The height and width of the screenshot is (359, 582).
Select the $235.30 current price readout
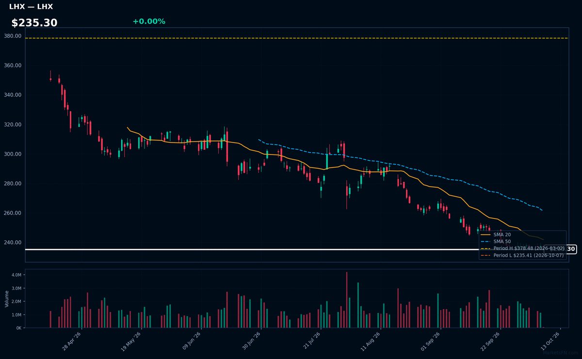click(x=34, y=23)
